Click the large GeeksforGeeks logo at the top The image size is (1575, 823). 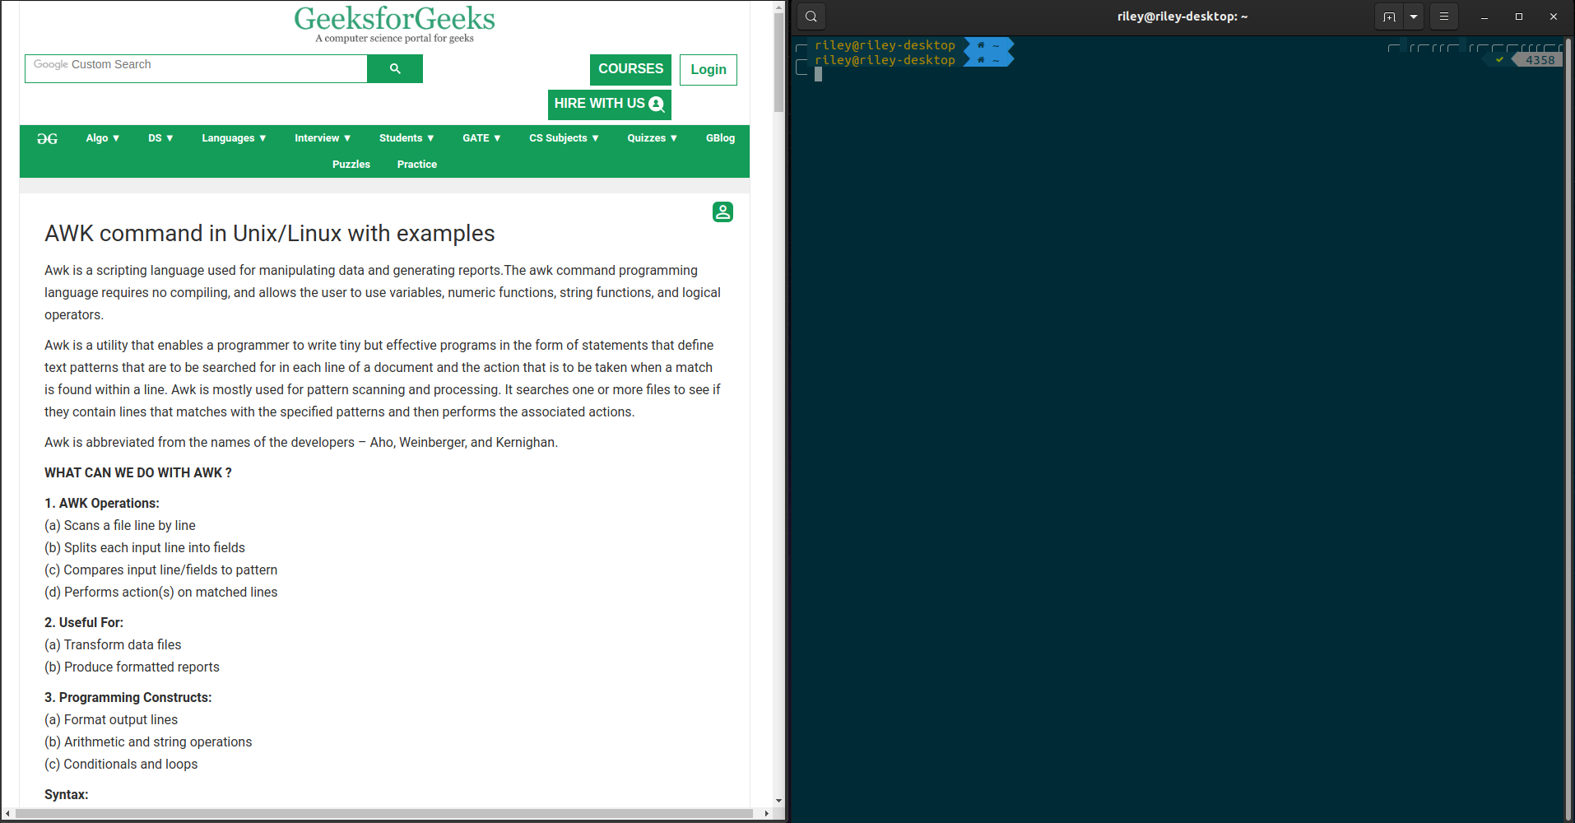[393, 18]
